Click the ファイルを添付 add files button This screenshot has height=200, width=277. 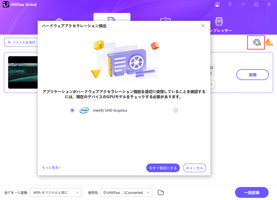pyautogui.click(x=20, y=42)
